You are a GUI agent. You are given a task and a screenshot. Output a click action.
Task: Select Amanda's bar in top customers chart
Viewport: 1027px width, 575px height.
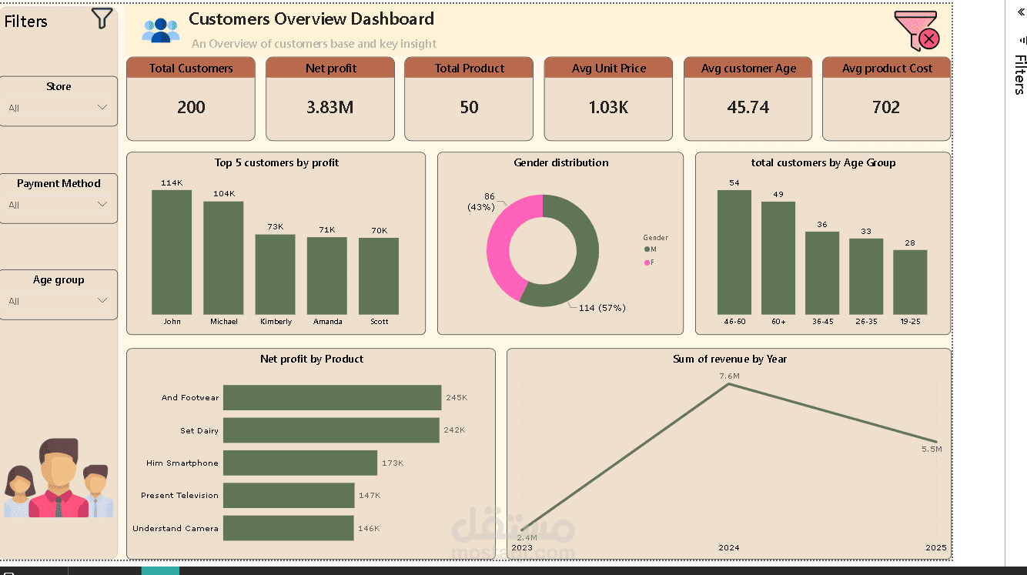(327, 276)
